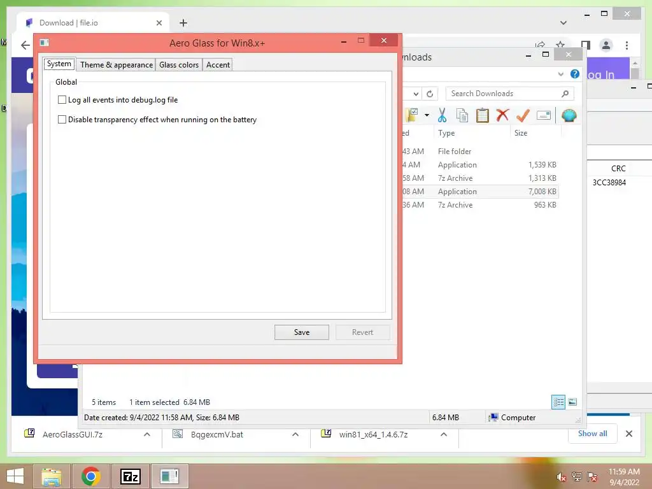Click the blue help icon in Downloads window
Screen dimensions: 652x489
point(575,74)
